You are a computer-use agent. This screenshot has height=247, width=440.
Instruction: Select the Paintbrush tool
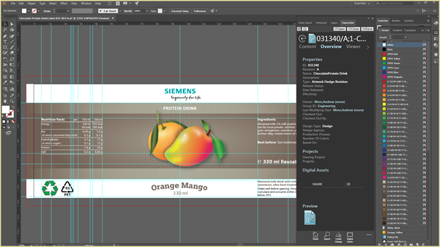pos(12,47)
